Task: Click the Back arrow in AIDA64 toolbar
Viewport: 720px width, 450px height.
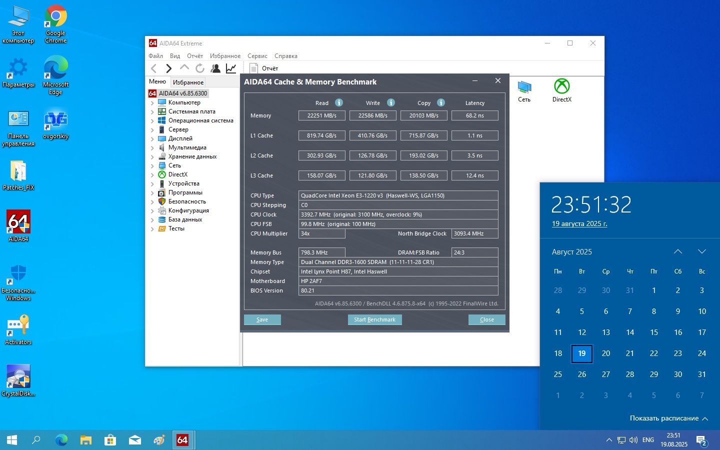Action: [153, 68]
